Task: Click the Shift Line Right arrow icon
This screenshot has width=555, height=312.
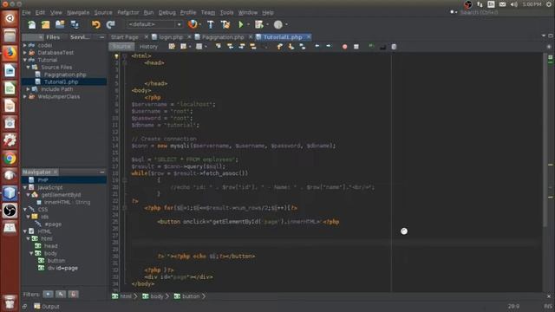Action: (x=329, y=46)
